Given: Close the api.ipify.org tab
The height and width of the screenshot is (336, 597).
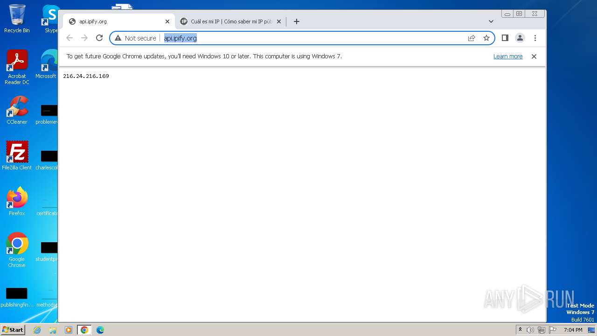Looking at the screenshot, I should click(167, 21).
